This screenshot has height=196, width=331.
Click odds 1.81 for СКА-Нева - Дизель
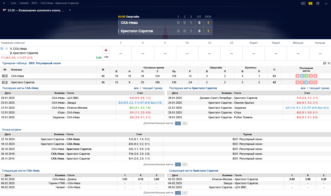pos(125,179)
